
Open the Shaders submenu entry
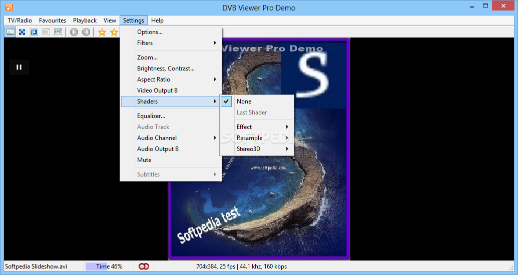[171, 101]
